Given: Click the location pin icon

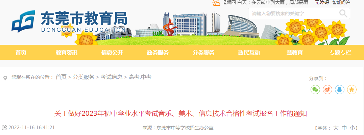Looking at the screenshot, I should [5, 78].
